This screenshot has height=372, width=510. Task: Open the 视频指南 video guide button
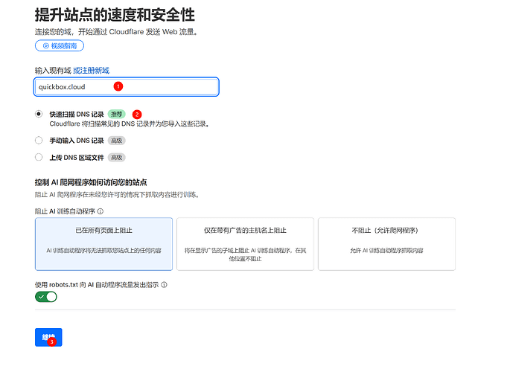(x=60, y=46)
